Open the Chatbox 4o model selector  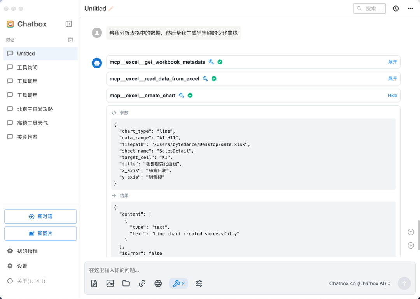click(x=360, y=283)
